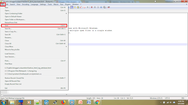This screenshot has width=188, height=105.
Task: Click the UTF-8 encoding status entry
Action: [167, 98]
